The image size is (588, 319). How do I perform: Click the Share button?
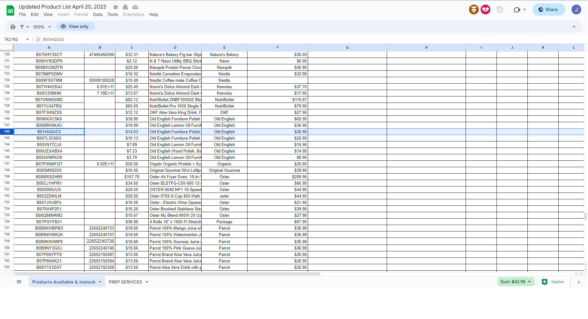coord(549,9)
